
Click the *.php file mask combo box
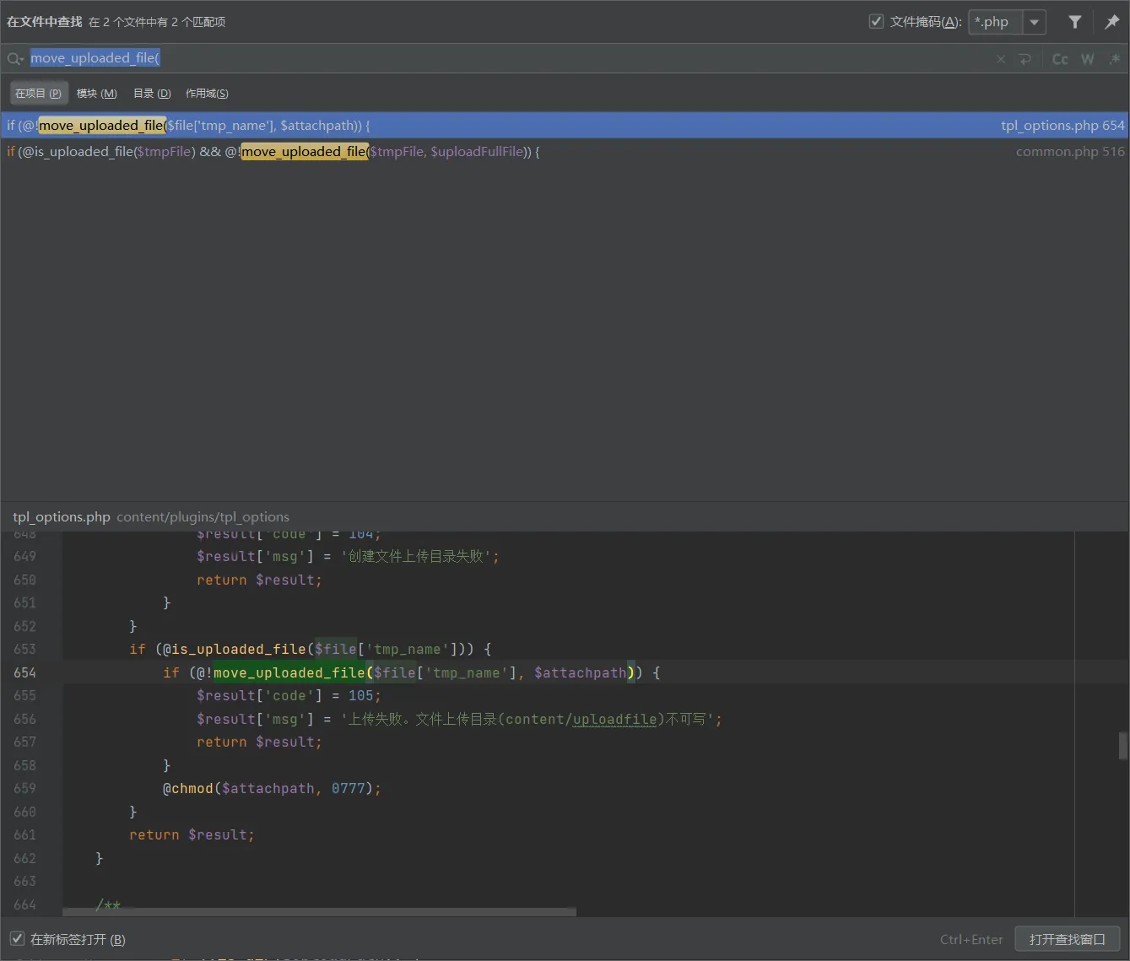[996, 22]
